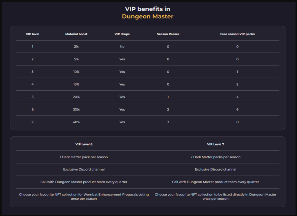Click the "15%" material boost value

(x=76, y=84)
